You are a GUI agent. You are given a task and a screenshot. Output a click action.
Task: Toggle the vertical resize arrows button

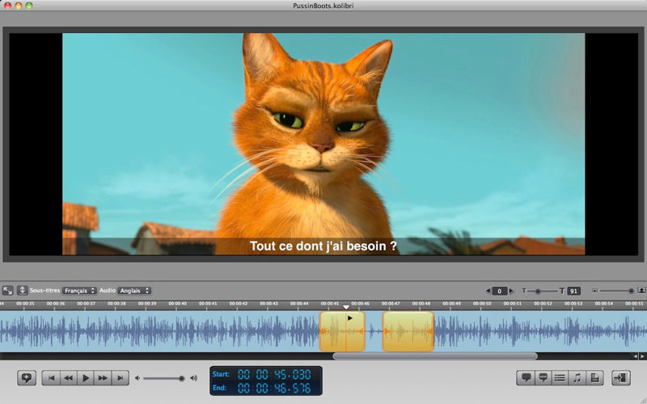22,290
